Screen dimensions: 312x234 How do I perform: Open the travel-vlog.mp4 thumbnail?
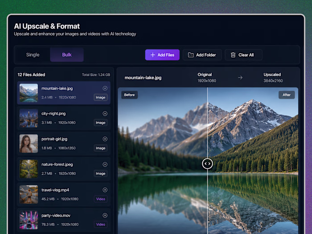click(29, 194)
